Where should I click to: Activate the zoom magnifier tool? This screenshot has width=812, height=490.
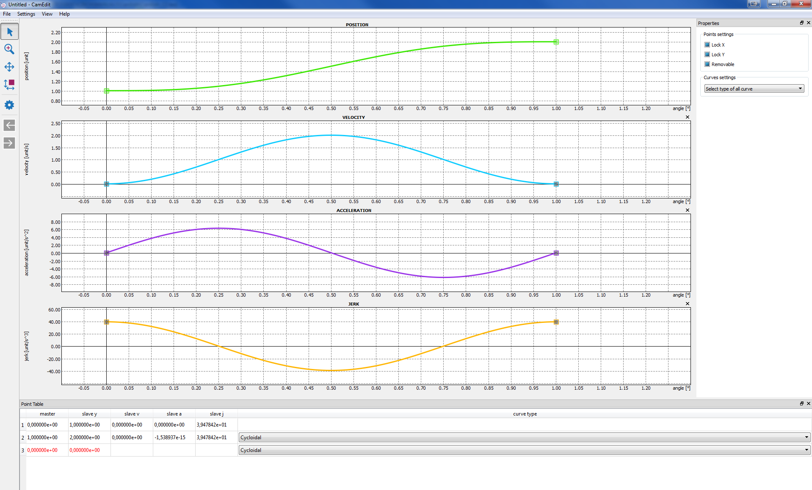9,49
